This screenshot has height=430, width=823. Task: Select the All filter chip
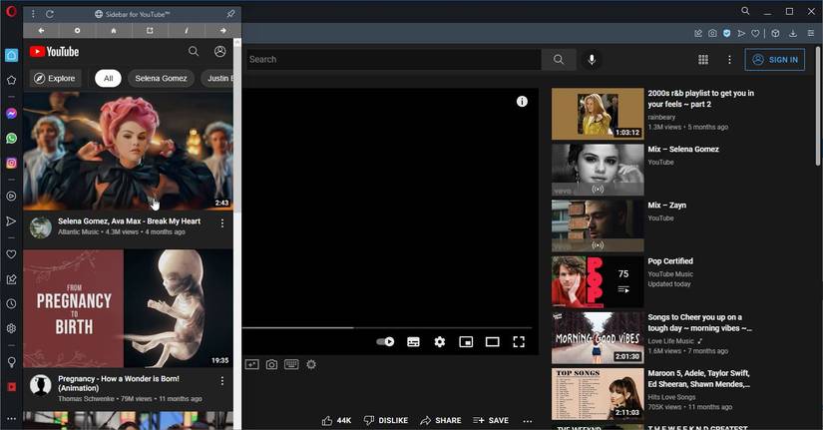(x=108, y=78)
